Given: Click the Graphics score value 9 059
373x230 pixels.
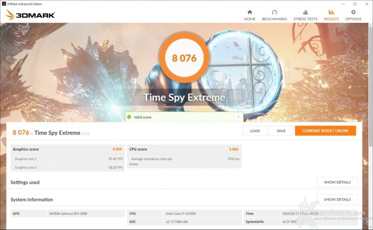Looking at the screenshot, I should tap(117, 149).
